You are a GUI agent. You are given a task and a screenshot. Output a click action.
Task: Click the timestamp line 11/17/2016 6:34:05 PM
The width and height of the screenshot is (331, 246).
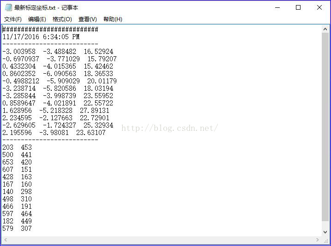click(x=41, y=37)
